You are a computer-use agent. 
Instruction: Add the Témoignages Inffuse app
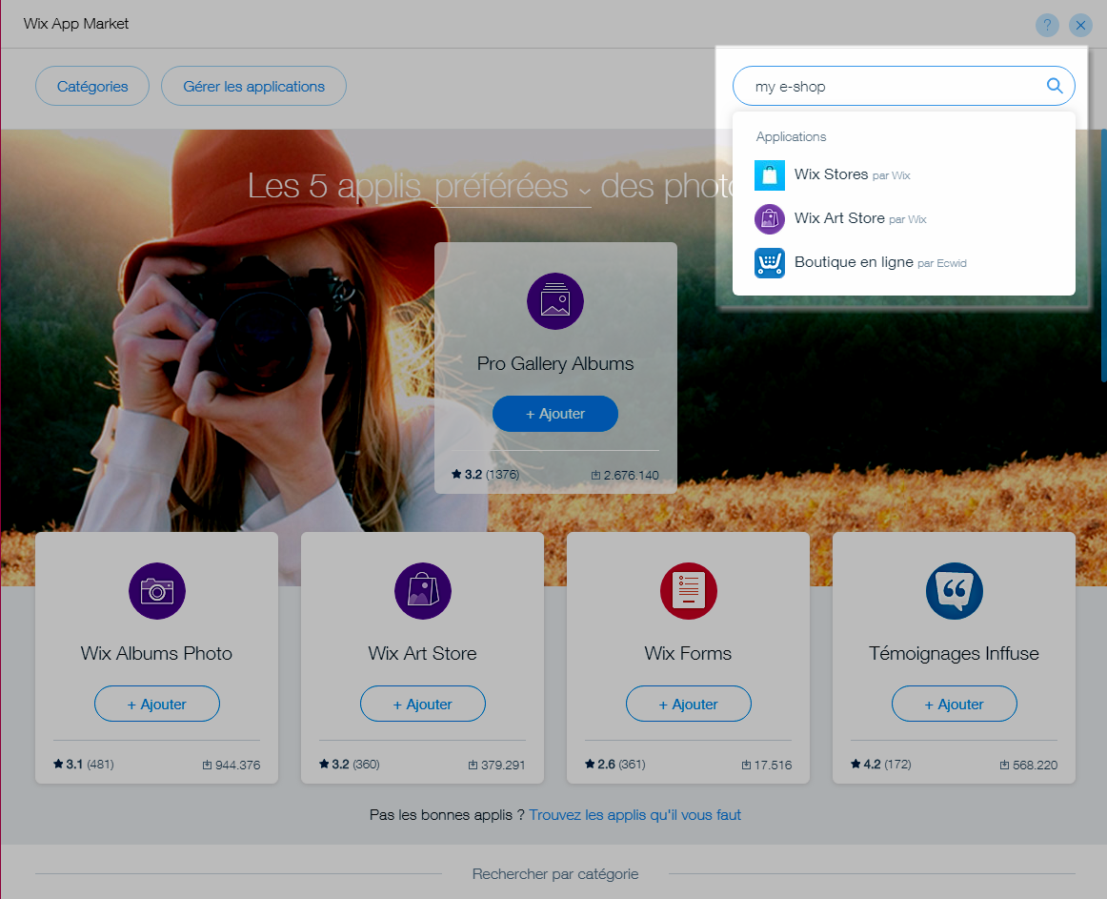pyautogui.click(x=954, y=705)
